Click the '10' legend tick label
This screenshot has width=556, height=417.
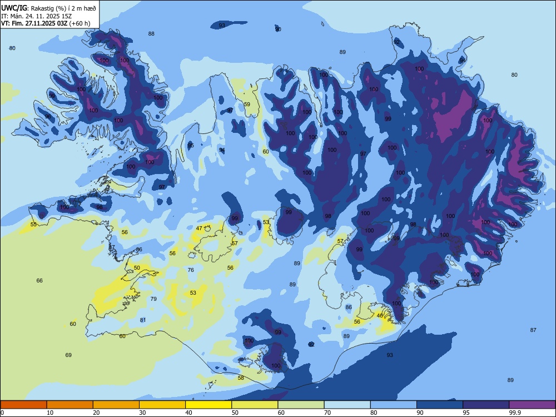(x=50, y=413)
